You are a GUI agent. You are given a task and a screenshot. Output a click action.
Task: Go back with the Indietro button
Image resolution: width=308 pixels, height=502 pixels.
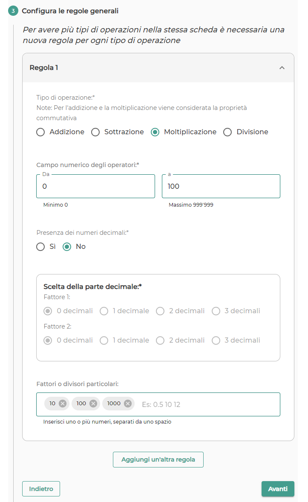41,488
